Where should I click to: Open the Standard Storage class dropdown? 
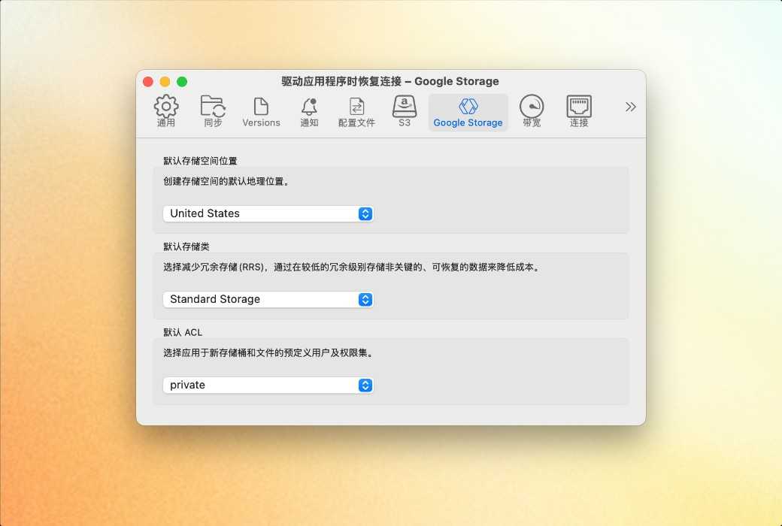[x=268, y=300]
